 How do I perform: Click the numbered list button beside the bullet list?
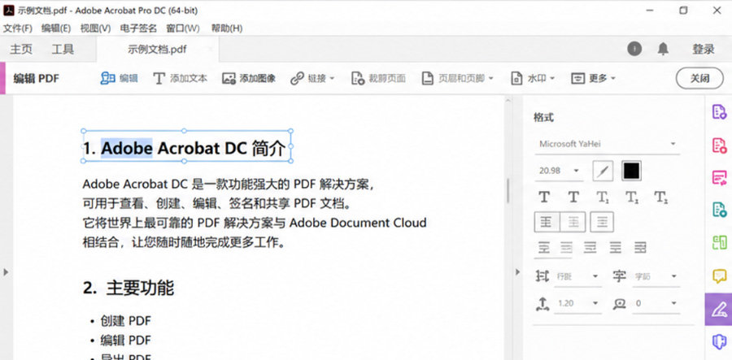coord(573,222)
